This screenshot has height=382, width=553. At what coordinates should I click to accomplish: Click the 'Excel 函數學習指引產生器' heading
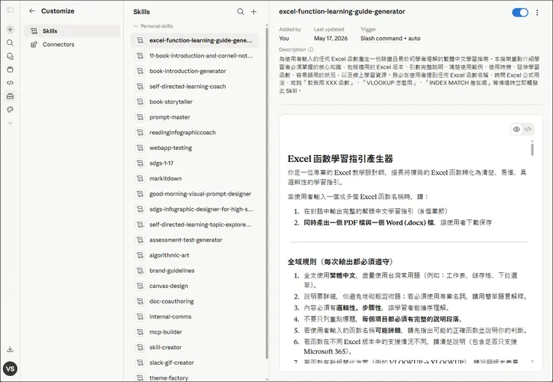pos(340,159)
